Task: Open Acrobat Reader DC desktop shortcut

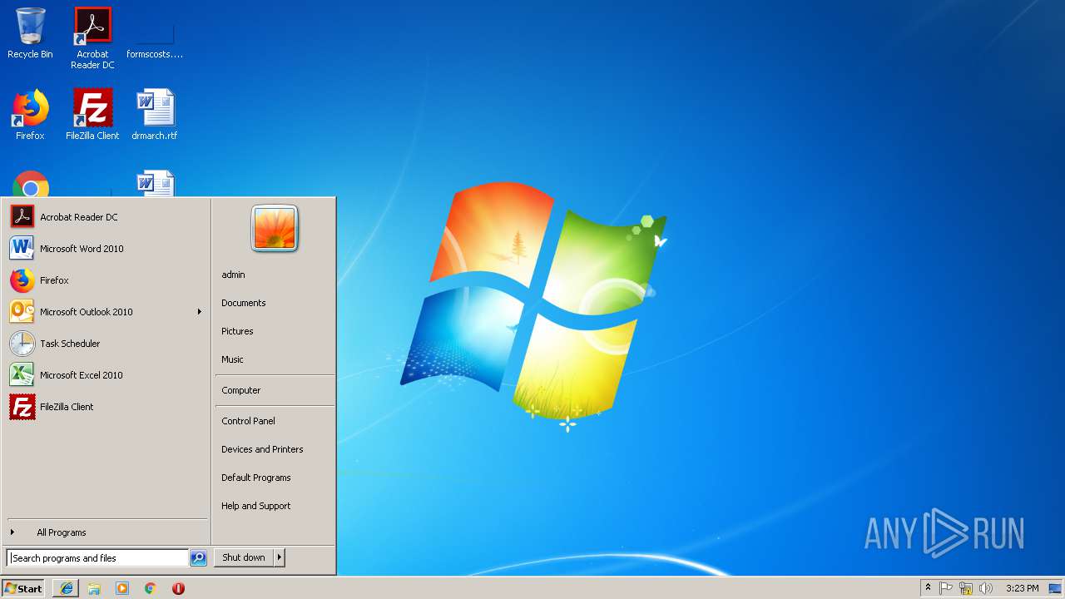Action: pos(92,37)
